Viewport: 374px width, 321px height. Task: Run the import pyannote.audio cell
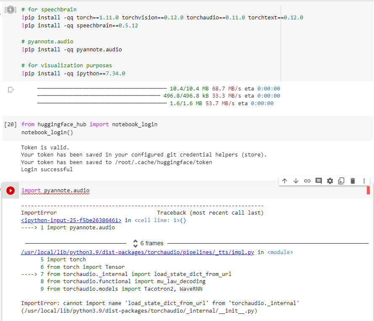[10, 190]
